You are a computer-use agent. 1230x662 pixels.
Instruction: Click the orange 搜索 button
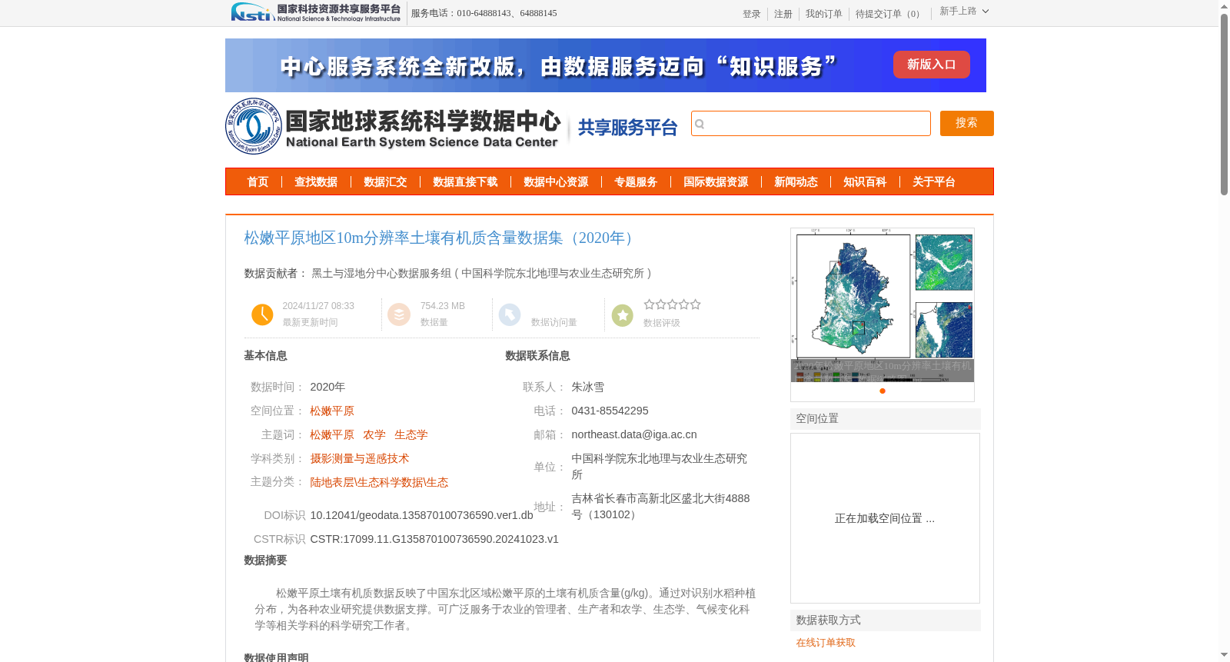(966, 123)
